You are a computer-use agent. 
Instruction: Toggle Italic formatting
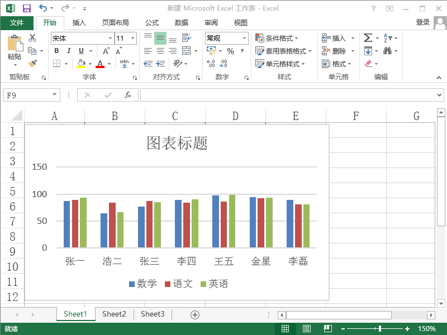click(69, 51)
